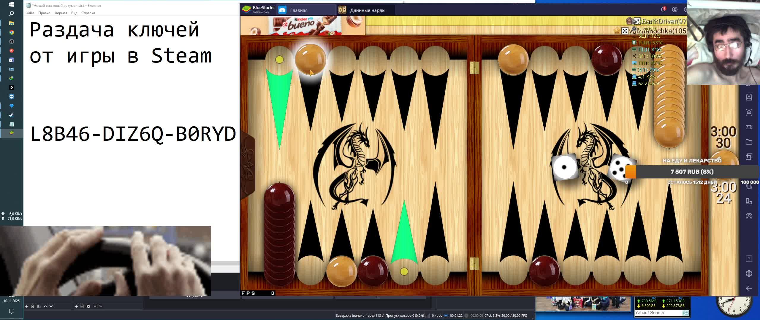
Task: Start BlueStacks video recording icon
Action: pyautogui.click(x=749, y=127)
